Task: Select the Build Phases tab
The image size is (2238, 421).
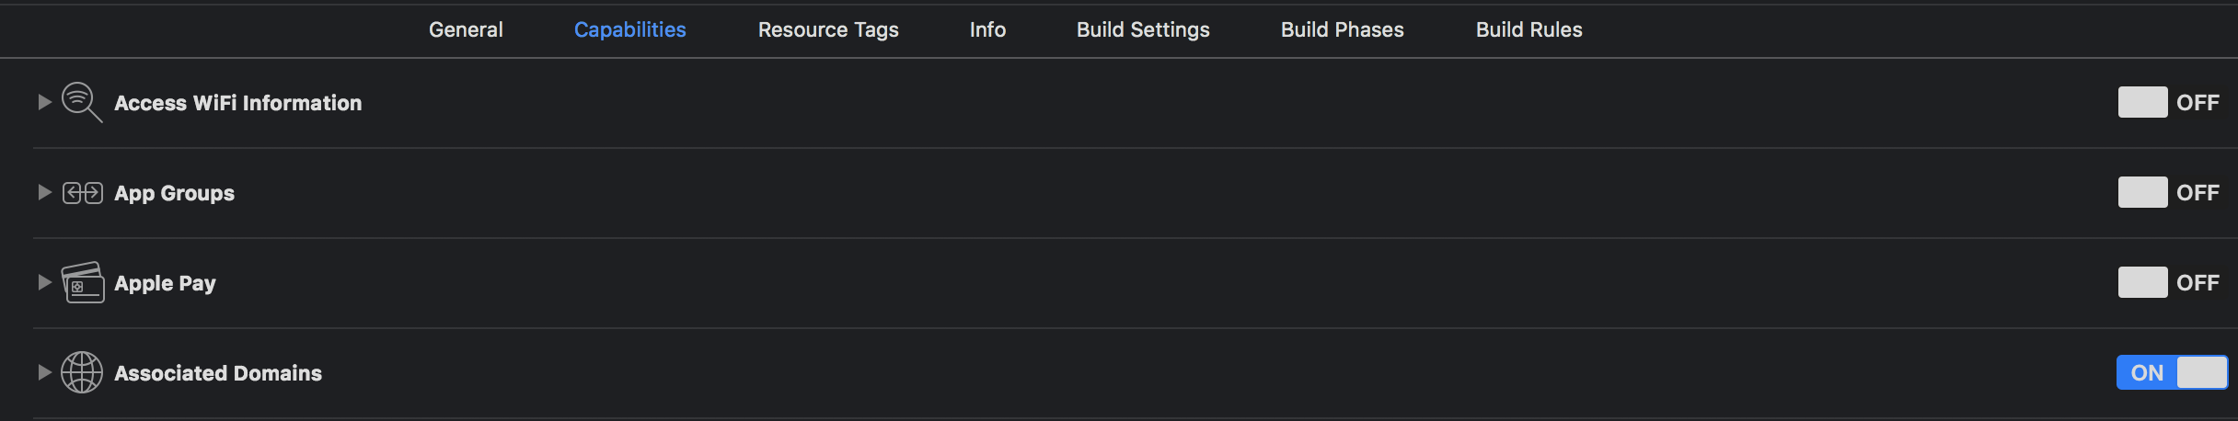Action: click(1342, 29)
